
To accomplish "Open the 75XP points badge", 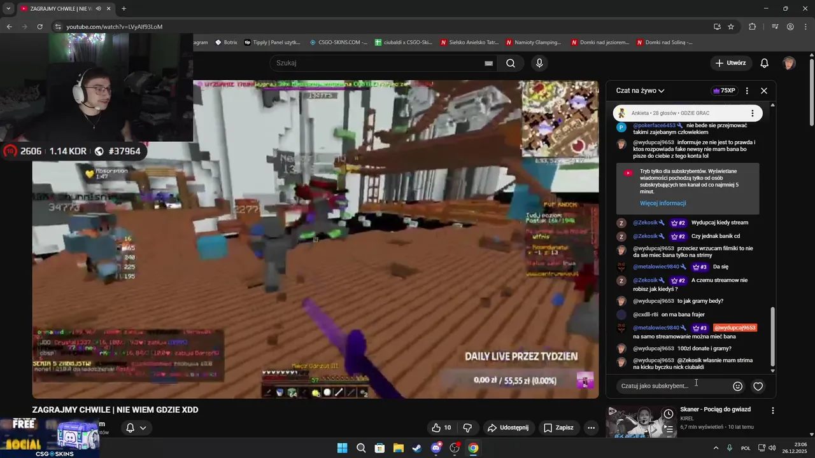I will pyautogui.click(x=724, y=91).
